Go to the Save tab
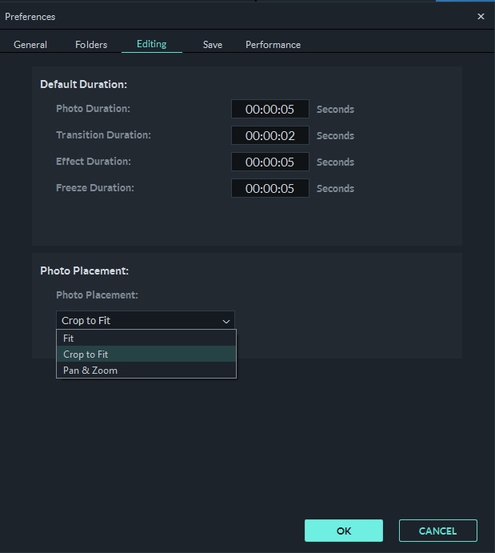The width and height of the screenshot is (495, 553). click(x=213, y=45)
